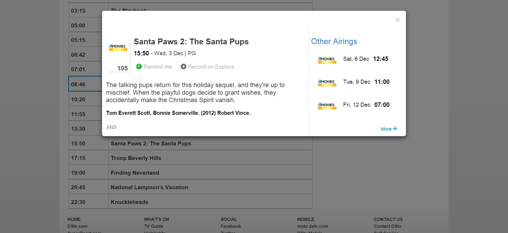Click the WHAT'S ON footer heading

pos(156,219)
